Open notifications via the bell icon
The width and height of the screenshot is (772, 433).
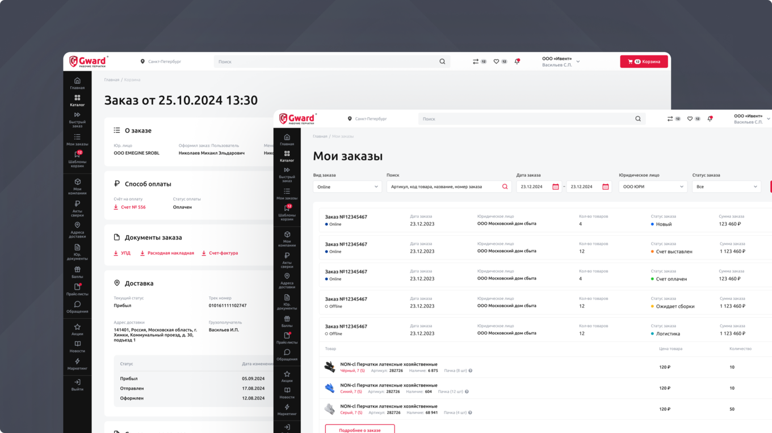point(710,118)
